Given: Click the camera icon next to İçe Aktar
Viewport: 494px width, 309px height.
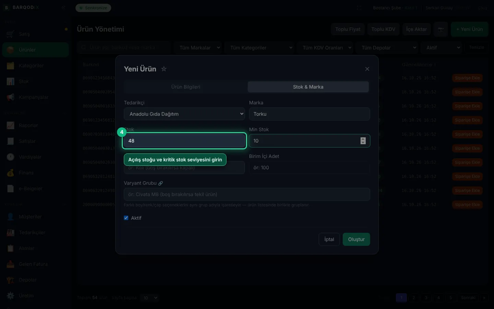Looking at the screenshot, I should pos(441,29).
